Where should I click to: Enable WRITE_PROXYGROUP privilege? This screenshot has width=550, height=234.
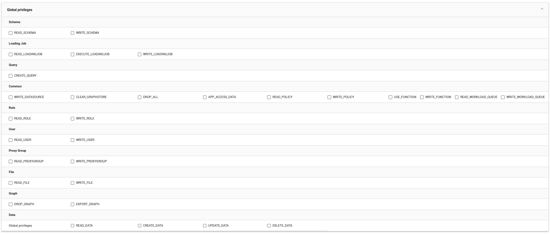click(72, 162)
